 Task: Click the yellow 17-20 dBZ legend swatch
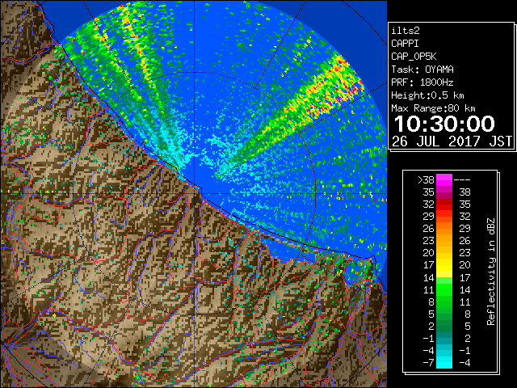point(444,265)
